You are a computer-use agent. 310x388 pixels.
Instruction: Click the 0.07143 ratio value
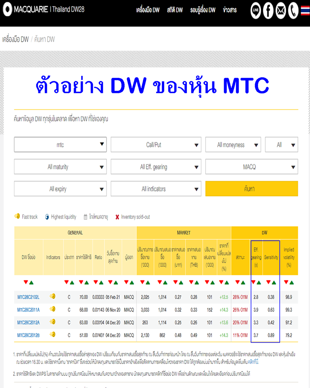tap(98, 310)
